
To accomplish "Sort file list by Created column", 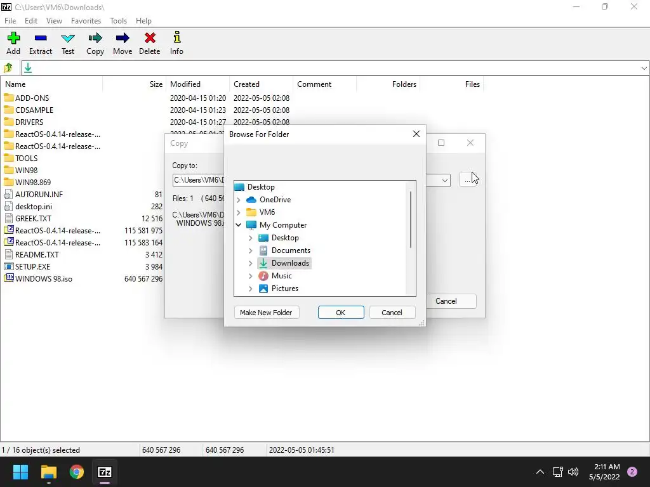I will tap(261, 84).
